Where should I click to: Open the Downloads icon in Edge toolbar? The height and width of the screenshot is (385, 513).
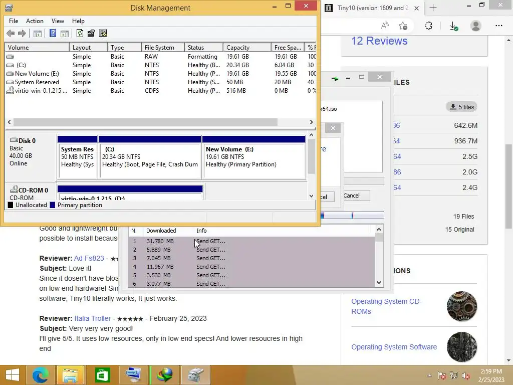click(x=453, y=26)
